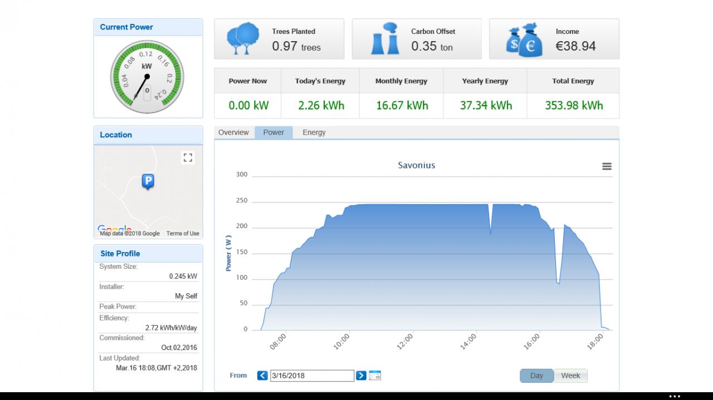Open the chart hamburger menu
Viewport: 713px width, 400px height.
(607, 166)
